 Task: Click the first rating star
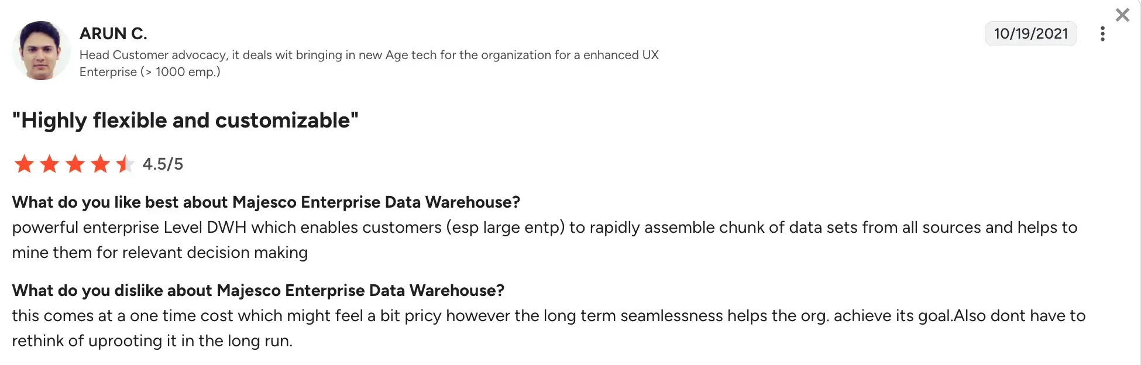point(24,164)
